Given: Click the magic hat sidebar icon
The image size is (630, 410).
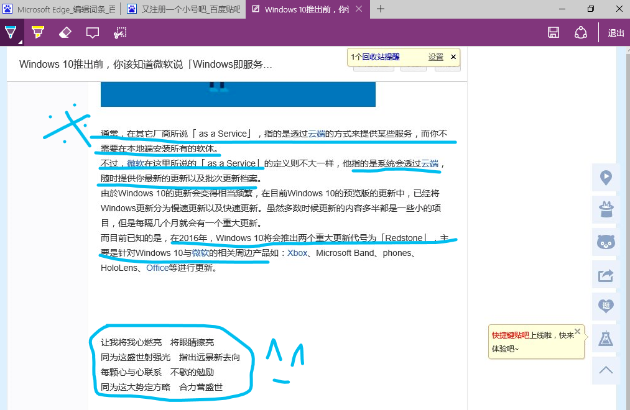Looking at the screenshot, I should coord(606,209).
